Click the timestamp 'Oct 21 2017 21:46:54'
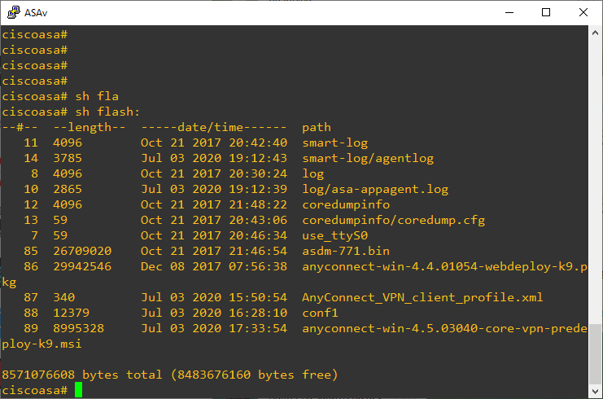This screenshot has width=603, height=399. (214, 251)
